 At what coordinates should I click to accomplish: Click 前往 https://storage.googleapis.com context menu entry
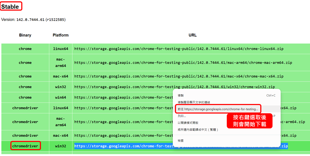(x=218, y=109)
